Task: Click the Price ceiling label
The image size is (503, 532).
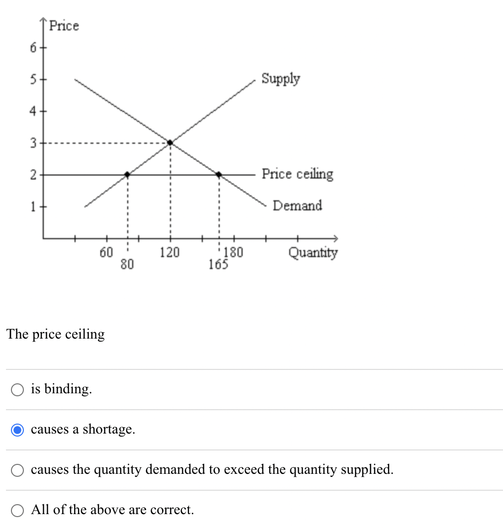Action: (x=298, y=174)
